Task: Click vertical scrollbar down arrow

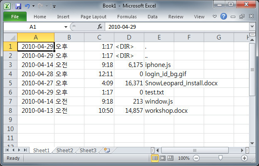Action: coord(252,143)
